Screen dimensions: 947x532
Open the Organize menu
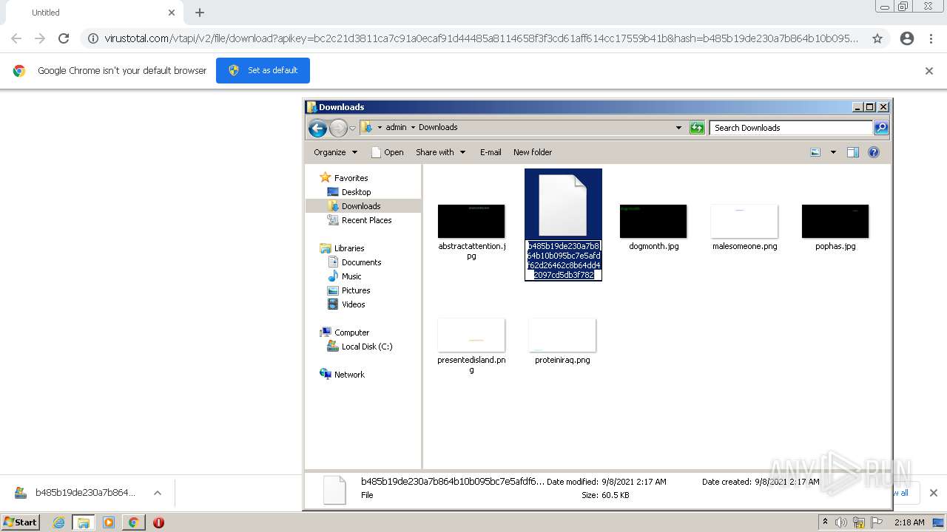click(335, 152)
